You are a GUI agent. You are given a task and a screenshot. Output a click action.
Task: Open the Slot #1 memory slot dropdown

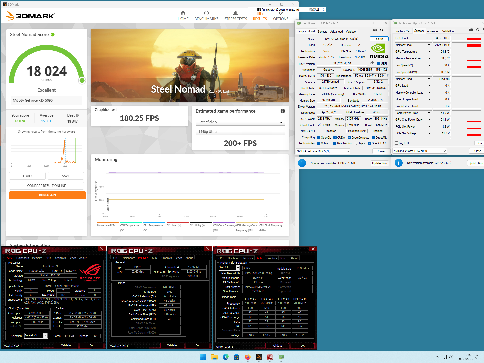[237, 268]
